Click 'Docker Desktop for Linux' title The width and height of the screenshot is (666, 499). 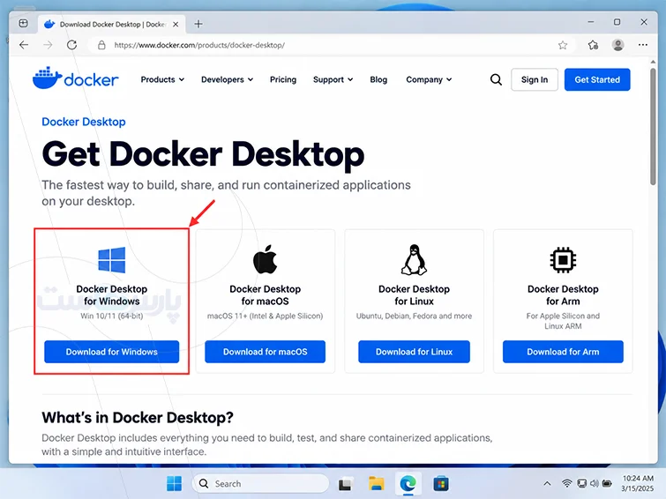coord(414,294)
